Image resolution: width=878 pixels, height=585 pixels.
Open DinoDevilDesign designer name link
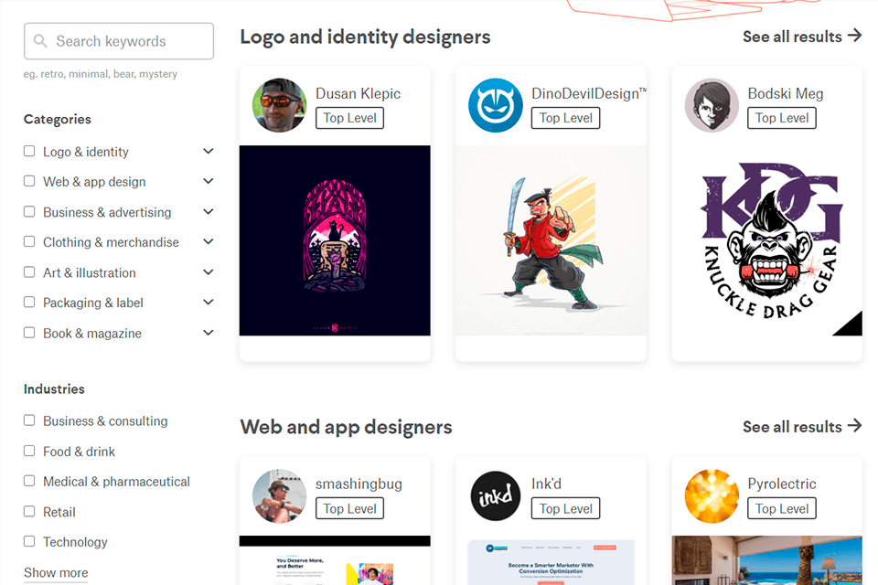(x=588, y=93)
